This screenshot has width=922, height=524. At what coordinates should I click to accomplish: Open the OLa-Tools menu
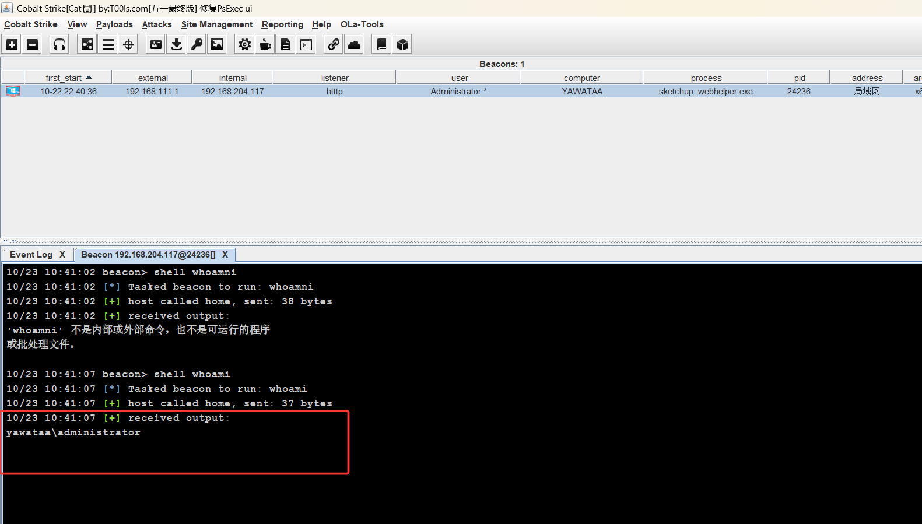pos(362,24)
